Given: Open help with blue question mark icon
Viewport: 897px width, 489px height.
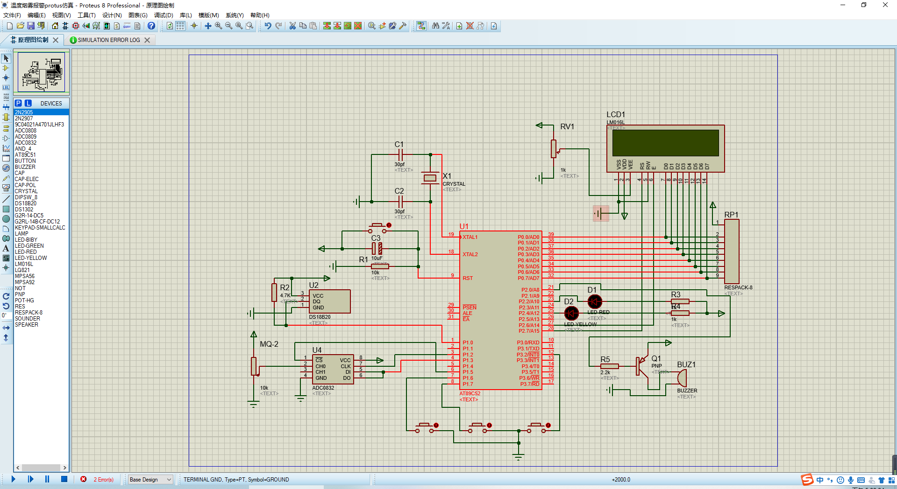Looking at the screenshot, I should coord(151,26).
